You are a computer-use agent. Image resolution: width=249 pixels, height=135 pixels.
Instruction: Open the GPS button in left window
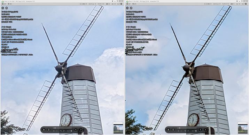point(10,4)
